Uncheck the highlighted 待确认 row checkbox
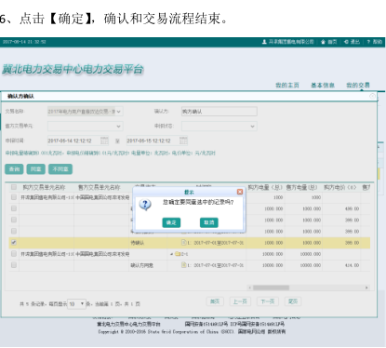Viewport: 386px width, 348px height. [x=14, y=243]
